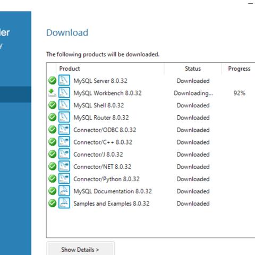Click the Downloaded status of MySQL Router
The image size is (255, 255).
193,117
